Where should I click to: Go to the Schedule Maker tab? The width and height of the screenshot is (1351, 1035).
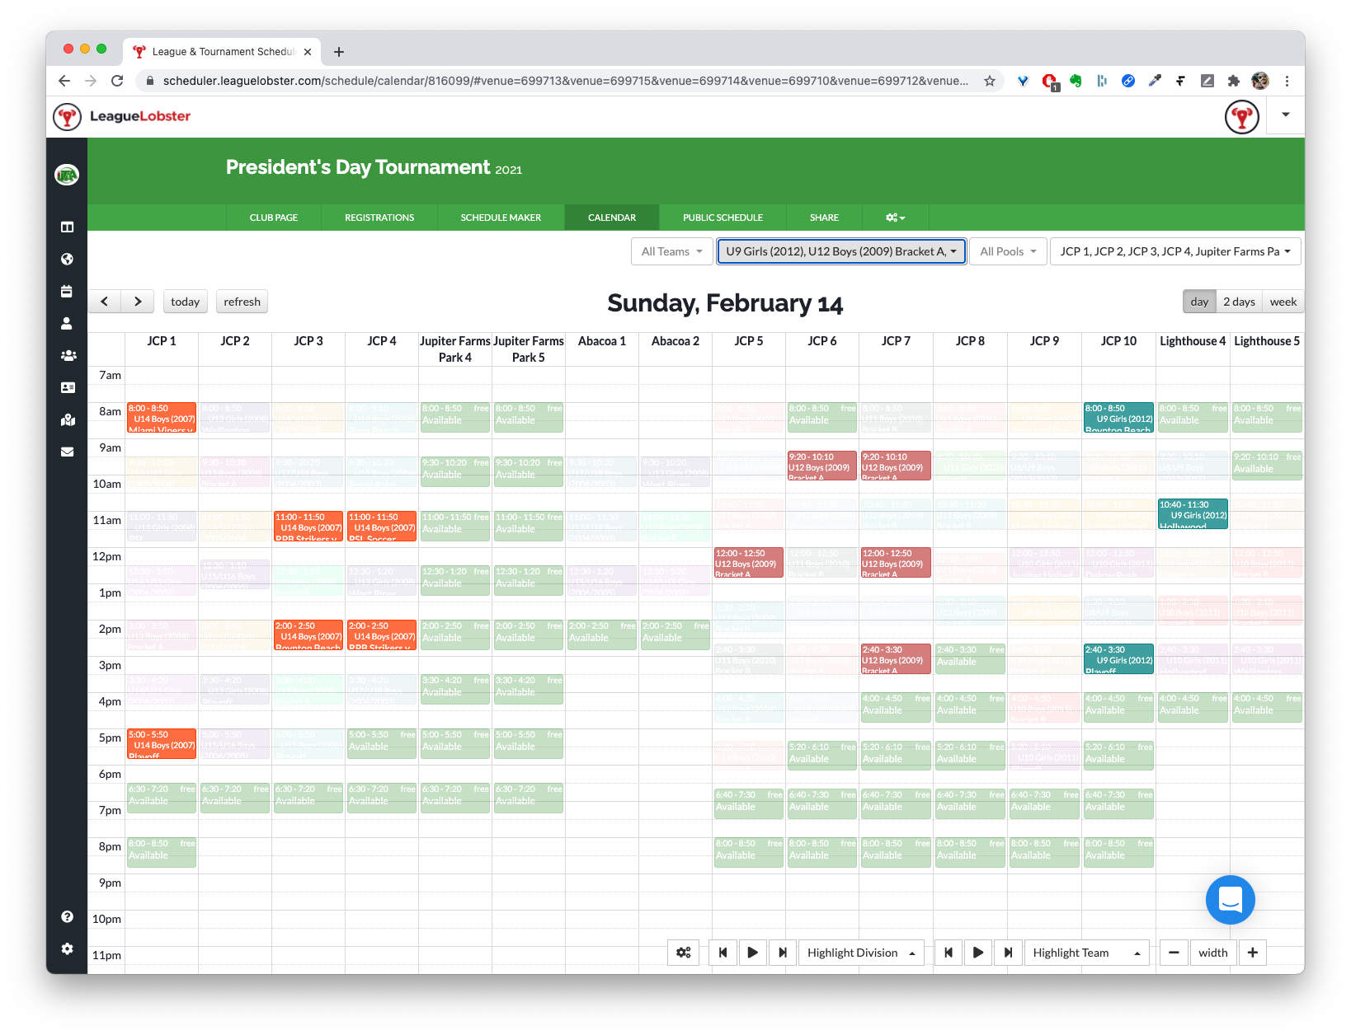(x=501, y=218)
